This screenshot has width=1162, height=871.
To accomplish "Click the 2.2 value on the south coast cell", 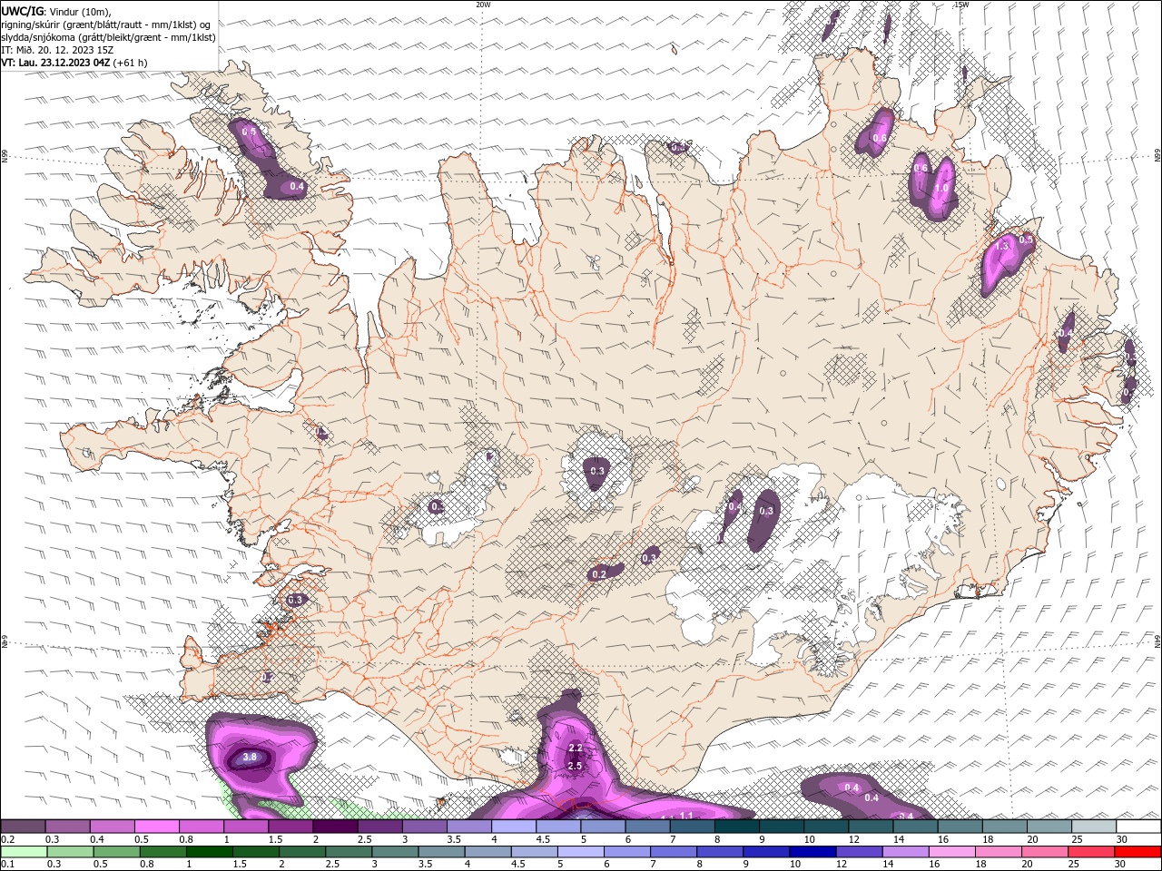I will point(575,748).
